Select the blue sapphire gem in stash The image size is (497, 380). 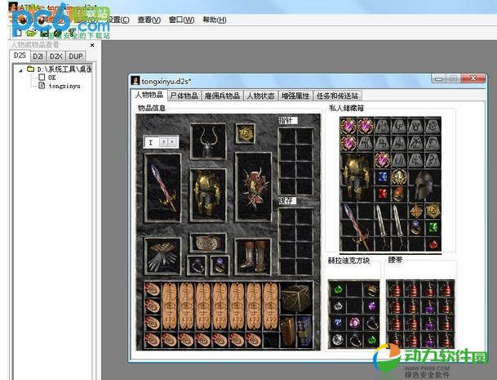(x=383, y=177)
